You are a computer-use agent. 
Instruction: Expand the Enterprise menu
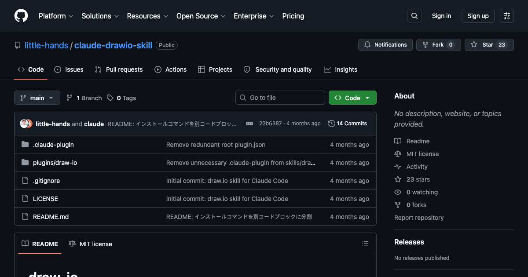(x=254, y=16)
